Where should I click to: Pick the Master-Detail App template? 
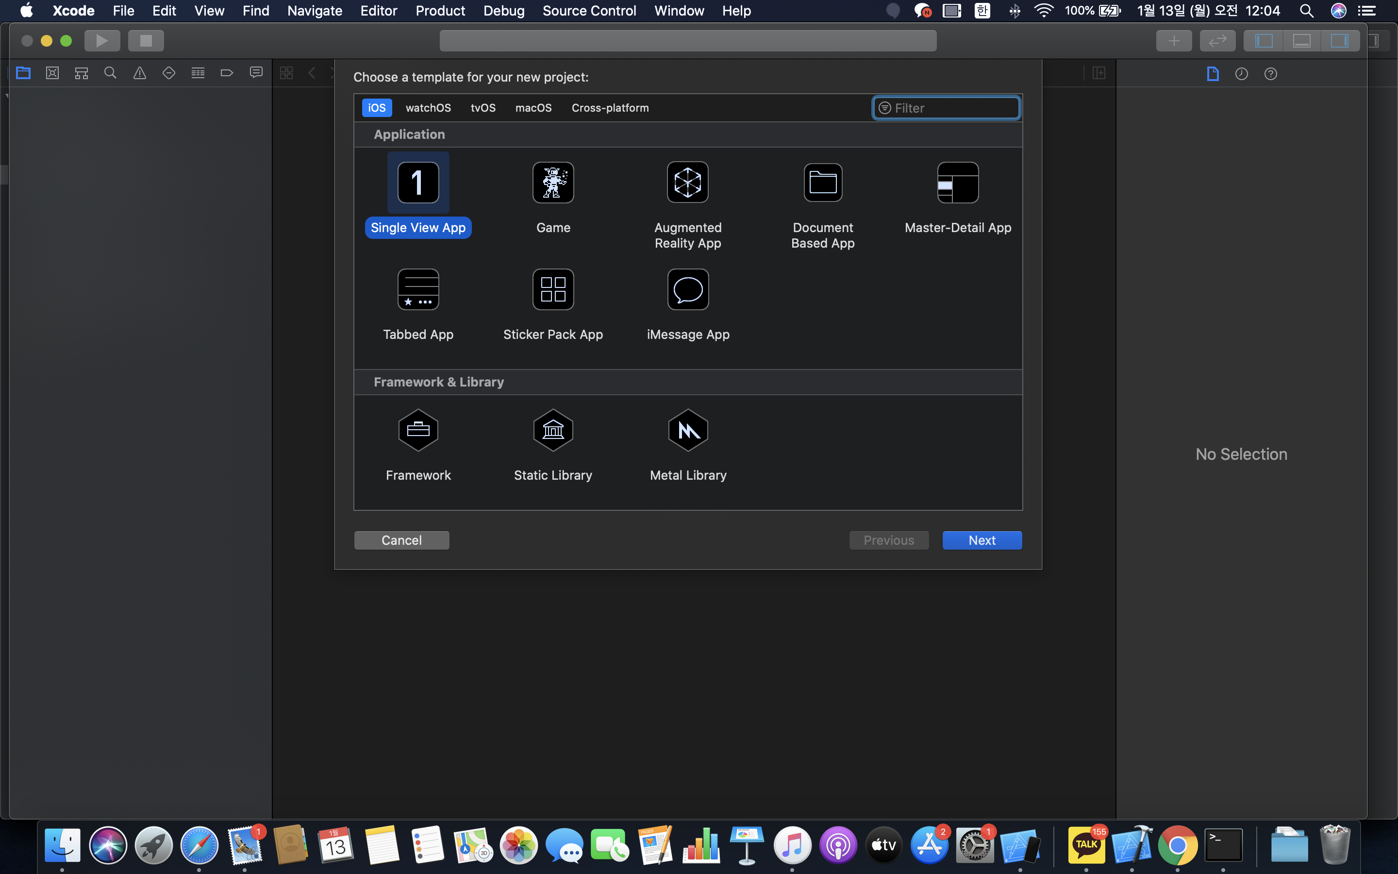(x=957, y=183)
